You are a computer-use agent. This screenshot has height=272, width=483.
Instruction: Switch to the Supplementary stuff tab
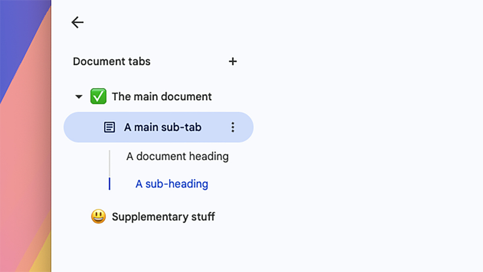163,217
